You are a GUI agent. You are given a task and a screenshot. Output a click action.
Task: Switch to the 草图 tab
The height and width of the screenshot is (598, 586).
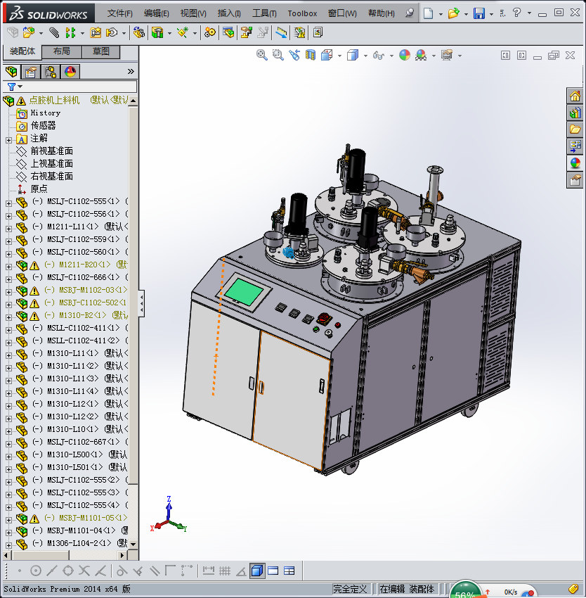click(x=101, y=51)
